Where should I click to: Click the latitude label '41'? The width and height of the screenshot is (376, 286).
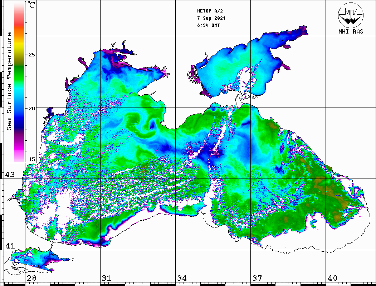(10, 246)
